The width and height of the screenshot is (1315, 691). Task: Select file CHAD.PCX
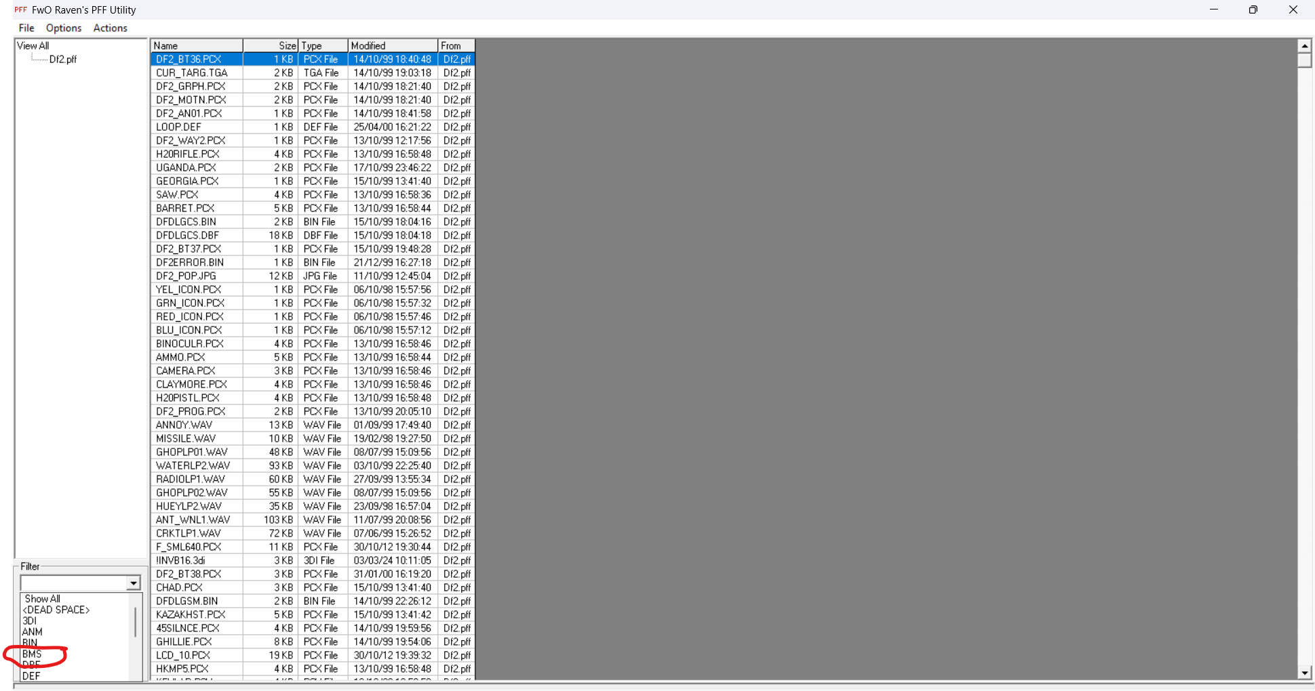[x=179, y=587]
